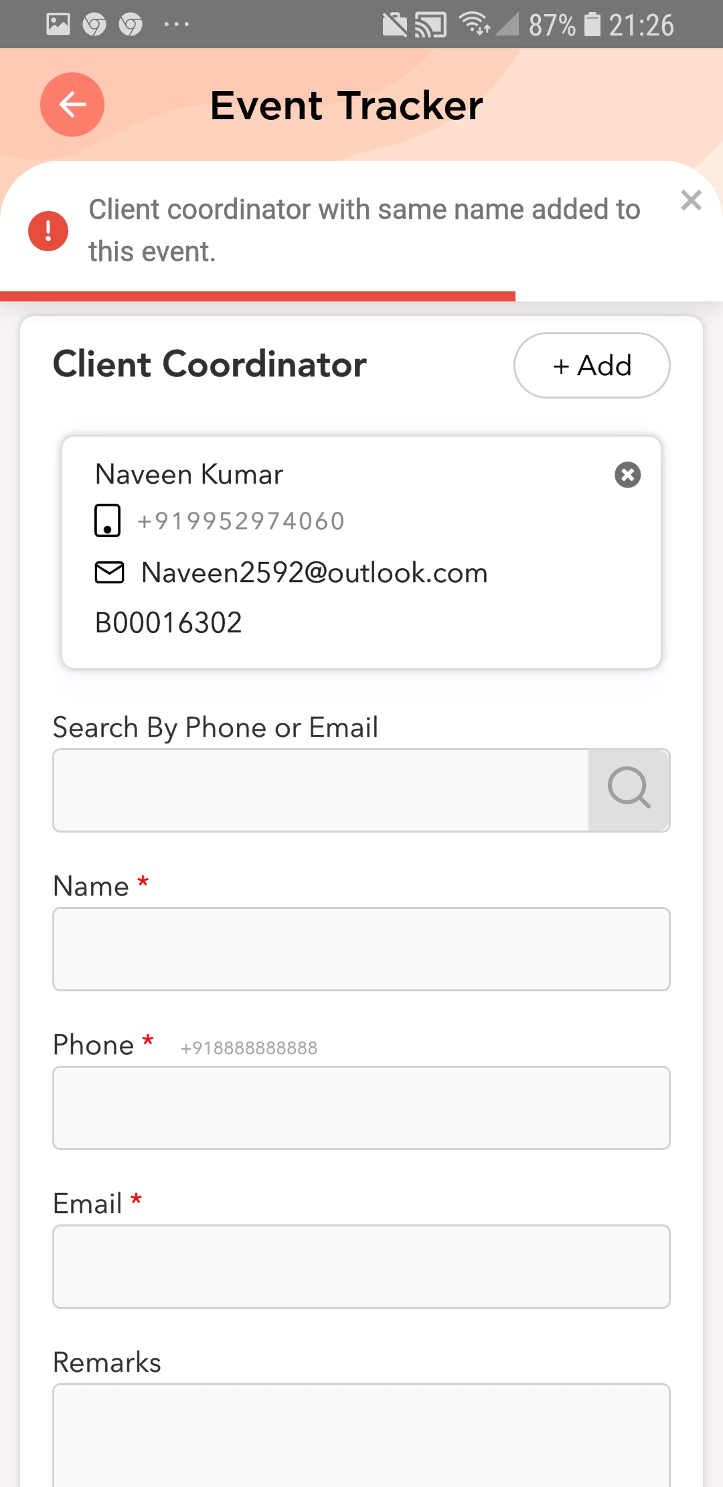Tap the Event Tracker title
The image size is (723, 1487).
(x=347, y=105)
